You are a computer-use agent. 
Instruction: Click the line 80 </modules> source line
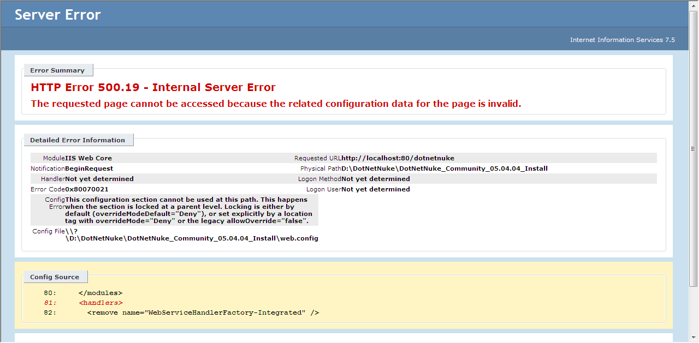[83, 293]
